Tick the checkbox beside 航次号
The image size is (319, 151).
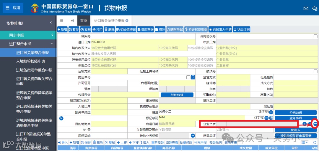[x=315, y=71]
